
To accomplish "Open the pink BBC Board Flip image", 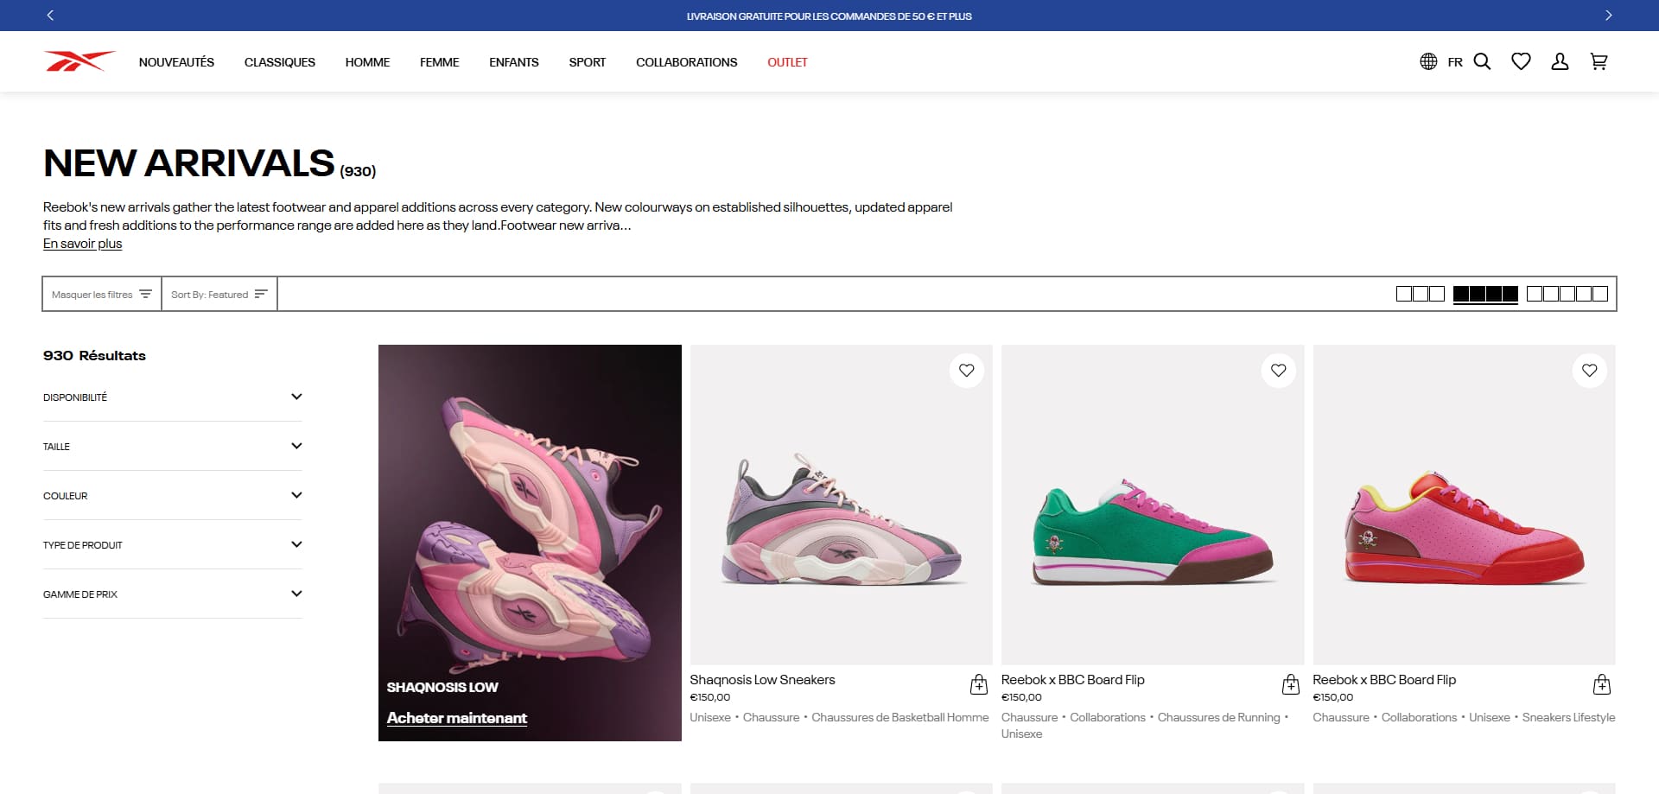I will click(x=1465, y=505).
